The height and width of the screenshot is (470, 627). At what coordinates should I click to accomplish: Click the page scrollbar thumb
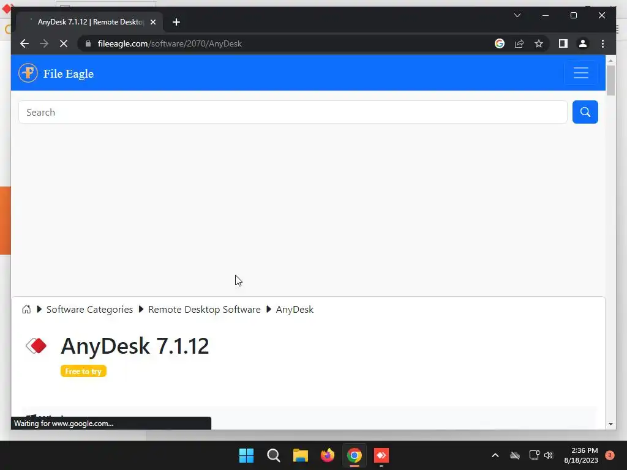tap(610, 80)
